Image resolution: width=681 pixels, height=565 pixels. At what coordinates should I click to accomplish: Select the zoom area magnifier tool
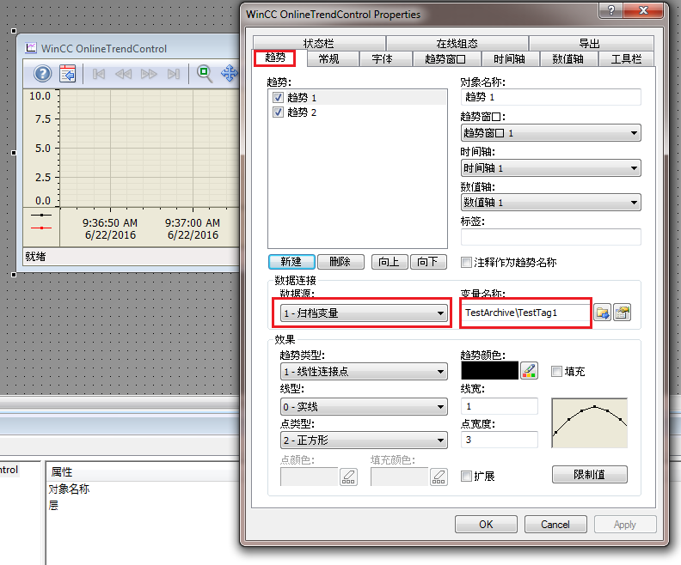click(204, 74)
